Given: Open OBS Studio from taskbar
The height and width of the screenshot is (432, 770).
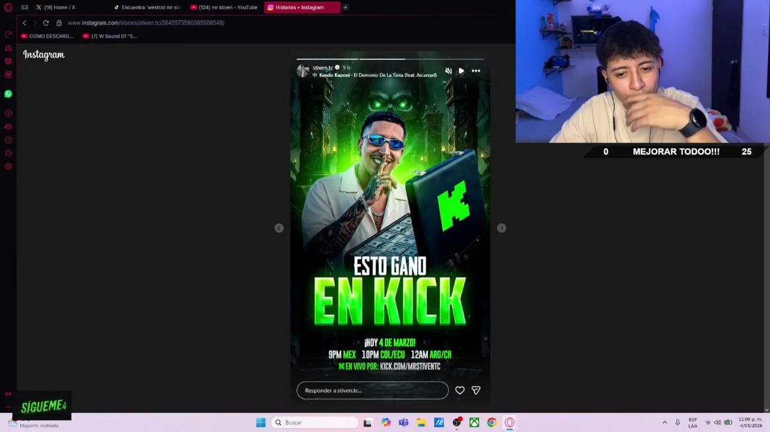Looking at the screenshot, I should [457, 422].
